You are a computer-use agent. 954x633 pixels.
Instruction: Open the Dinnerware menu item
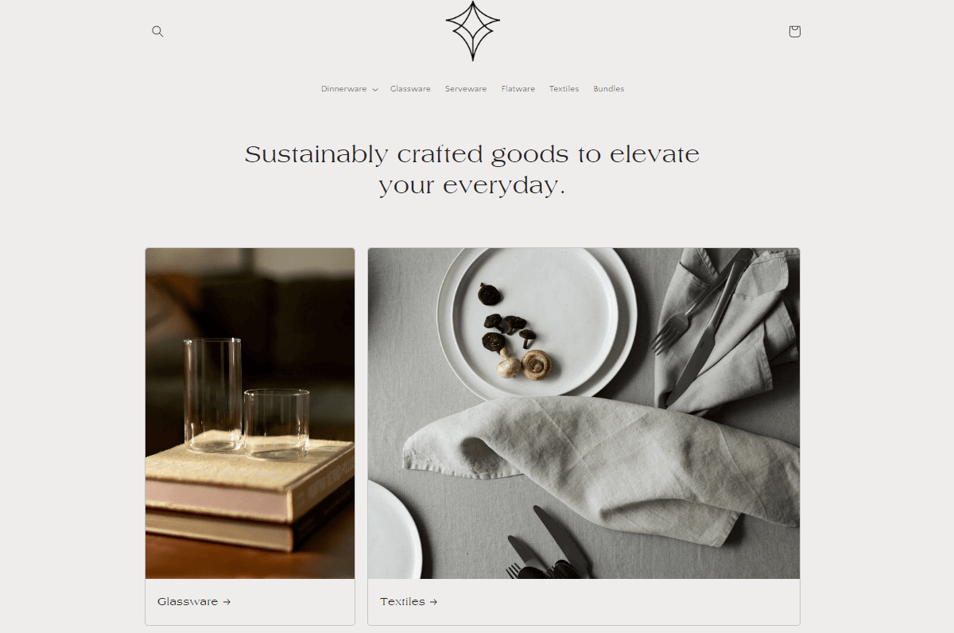coord(344,89)
